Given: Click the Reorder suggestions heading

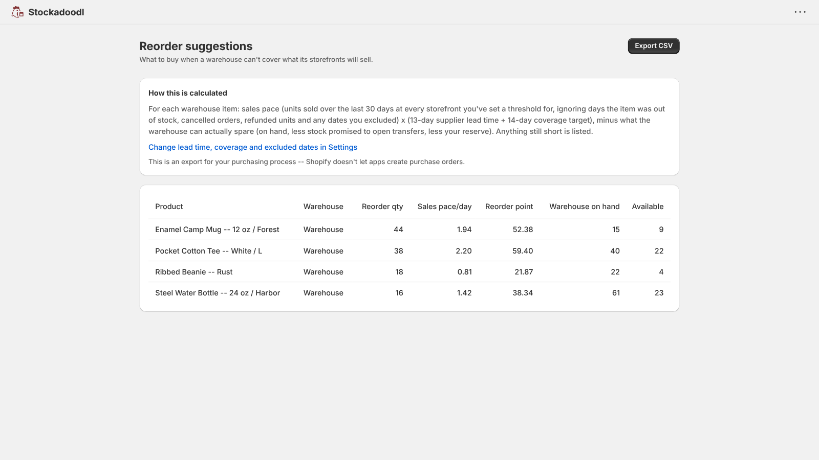Looking at the screenshot, I should point(196,46).
